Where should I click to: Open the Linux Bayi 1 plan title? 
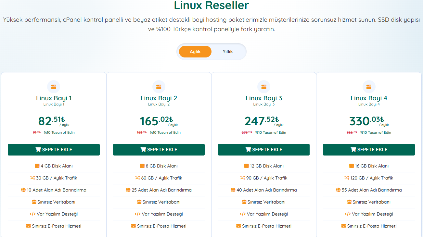(x=54, y=98)
